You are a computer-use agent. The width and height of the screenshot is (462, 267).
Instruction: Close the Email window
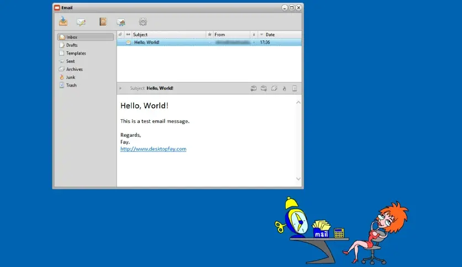(298, 8)
